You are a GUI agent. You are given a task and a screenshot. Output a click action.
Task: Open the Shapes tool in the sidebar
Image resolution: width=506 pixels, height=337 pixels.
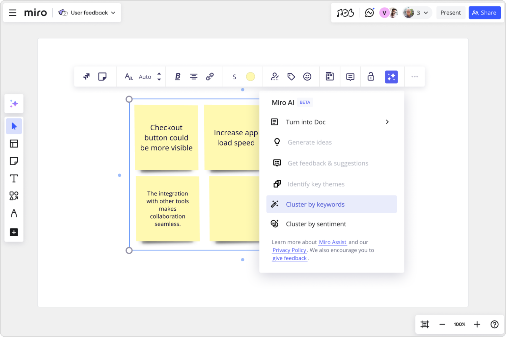pyautogui.click(x=14, y=196)
